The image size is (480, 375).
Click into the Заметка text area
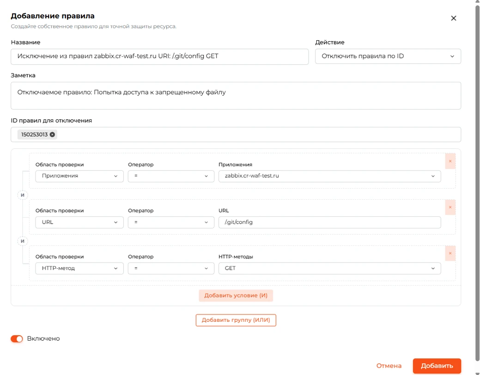point(236,96)
